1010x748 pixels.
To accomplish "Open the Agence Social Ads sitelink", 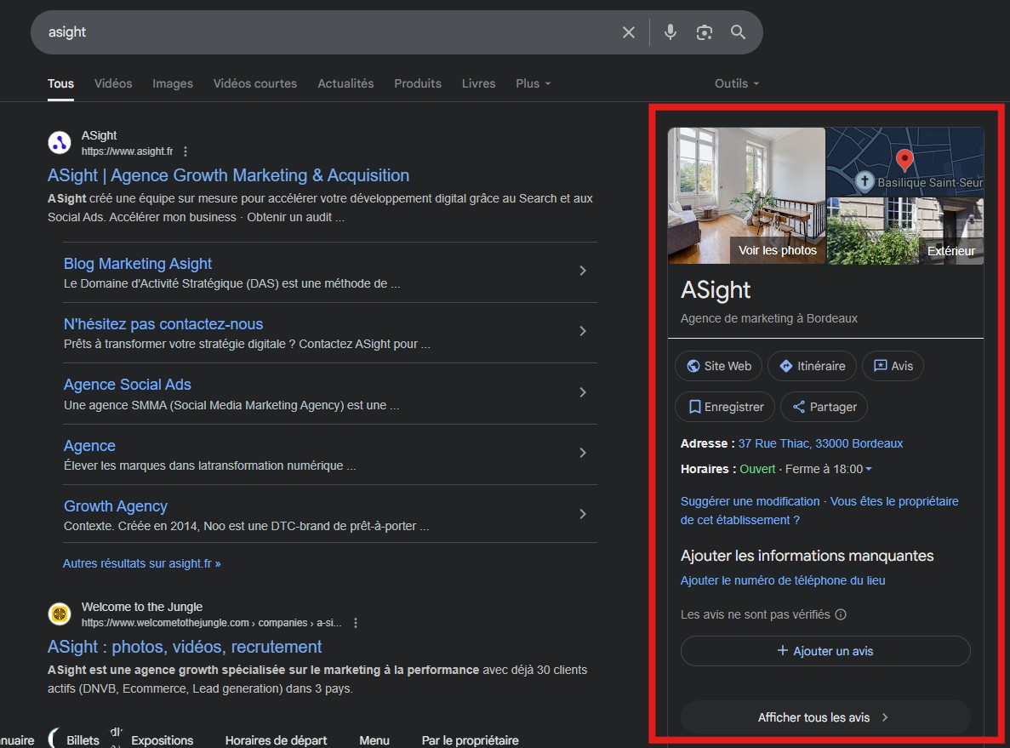I will click(x=128, y=385).
